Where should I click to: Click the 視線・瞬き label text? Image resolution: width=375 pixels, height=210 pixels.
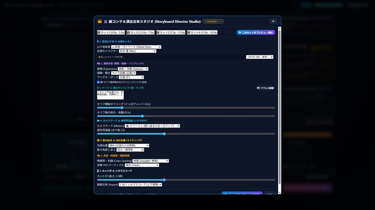click(x=104, y=73)
